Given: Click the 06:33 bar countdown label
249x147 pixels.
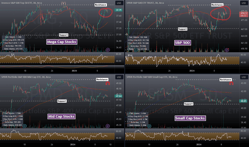Looking at the screenshot, I should click(244, 16).
